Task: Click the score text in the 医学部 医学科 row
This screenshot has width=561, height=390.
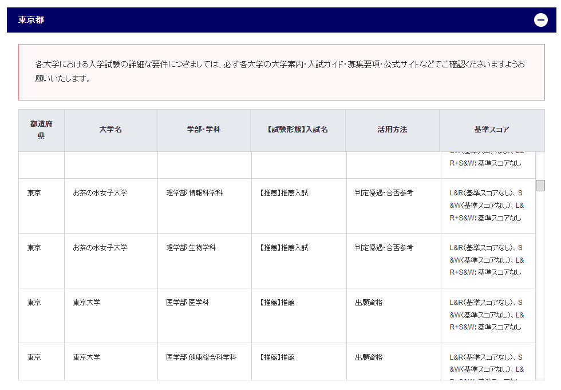Action: pos(487,315)
